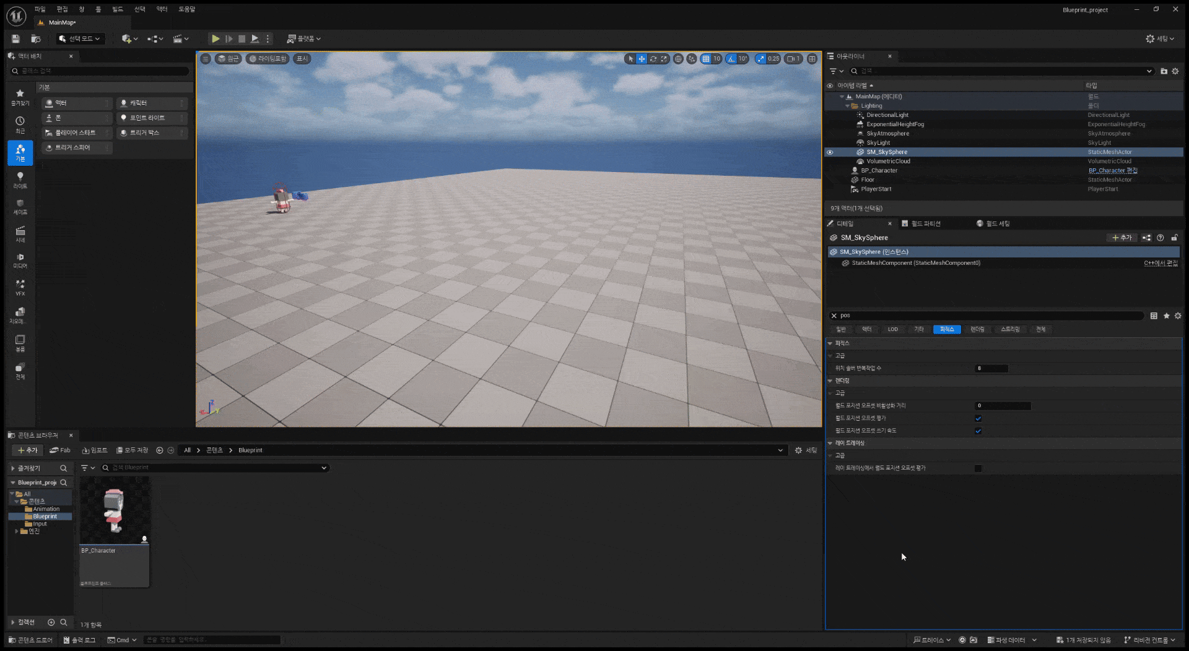Open the content browse icon in toolbar
The image size is (1189, 651).
(36, 38)
